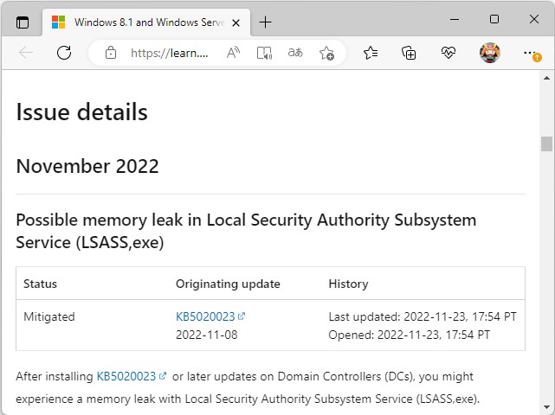Click the address bar URL field
Image resolution: width=555 pixels, height=415 pixels.
pos(170,53)
